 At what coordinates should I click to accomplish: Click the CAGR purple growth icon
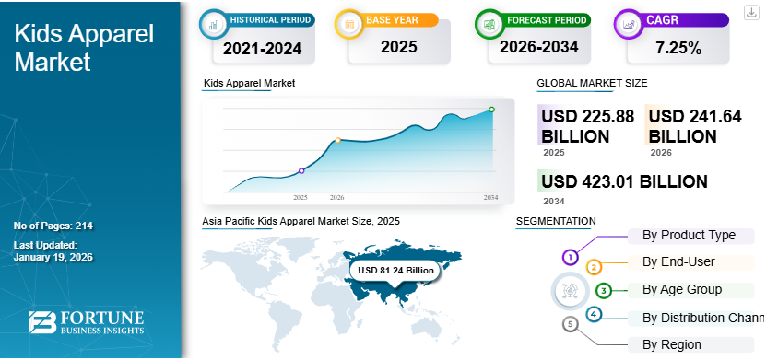[x=629, y=24]
